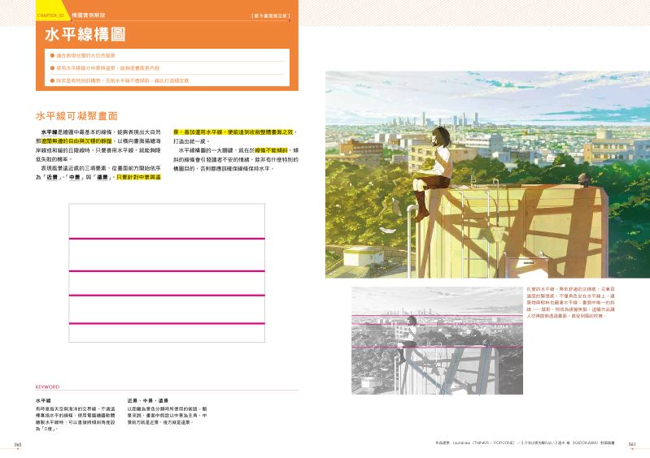Screen dimensions: 650x458
Task: Click the page number 041
Action: coord(632,444)
